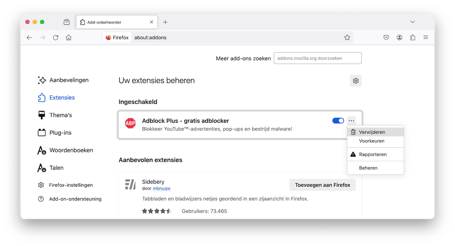
Task: Click the reload page icon
Action: coord(56,37)
